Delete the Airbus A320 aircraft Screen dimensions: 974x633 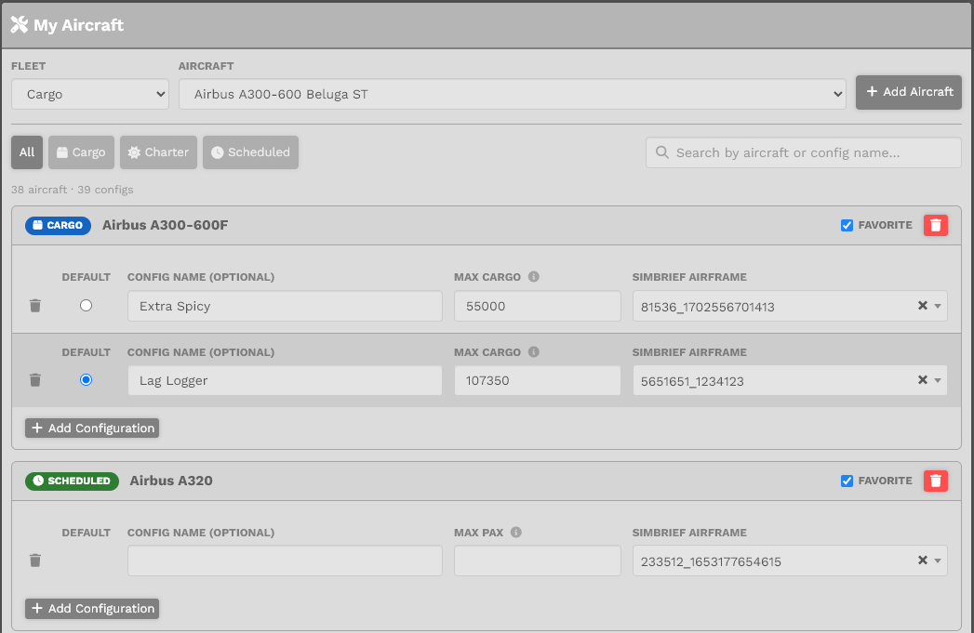pyautogui.click(x=936, y=481)
